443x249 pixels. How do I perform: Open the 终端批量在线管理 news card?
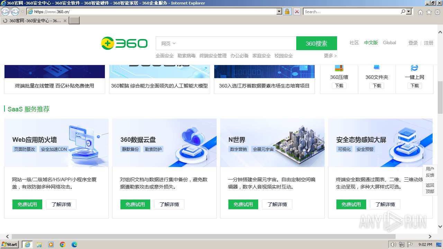[x=55, y=79]
